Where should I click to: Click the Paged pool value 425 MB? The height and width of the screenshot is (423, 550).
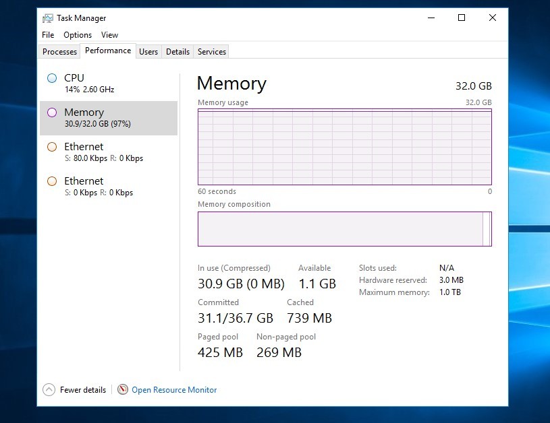click(x=220, y=352)
